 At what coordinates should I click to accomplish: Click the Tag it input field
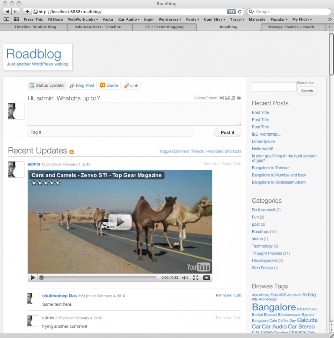click(x=110, y=132)
